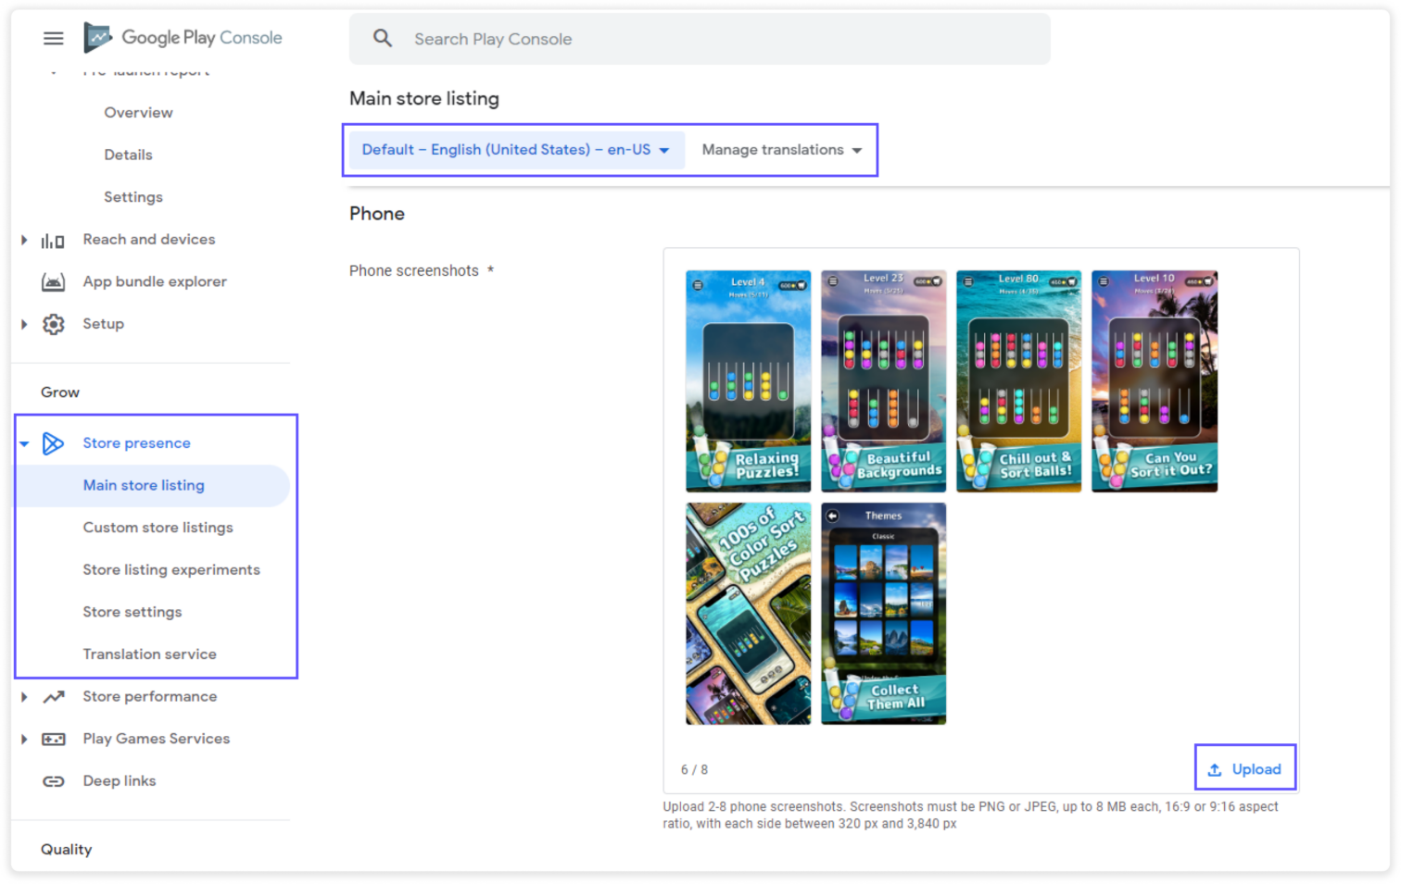Viewport: 1401px width, 884px height.
Task: Open the Default language dropdown
Action: click(x=514, y=149)
